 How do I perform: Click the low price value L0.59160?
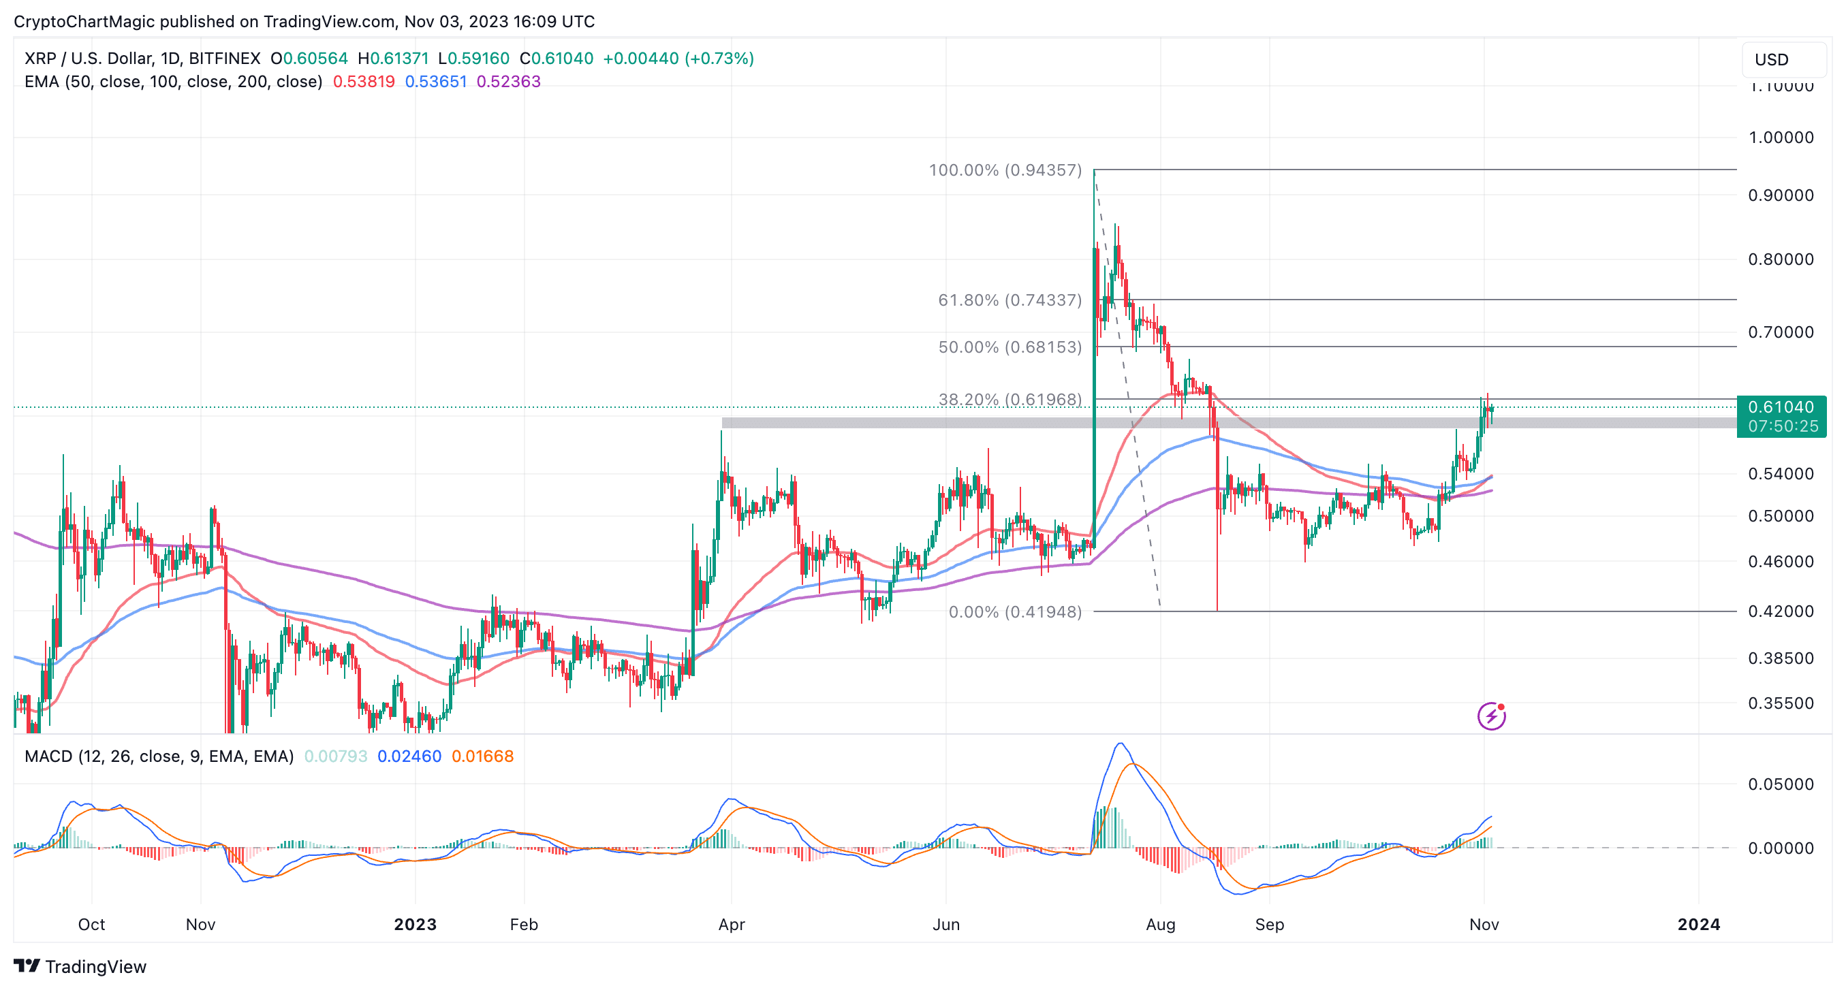point(473,58)
